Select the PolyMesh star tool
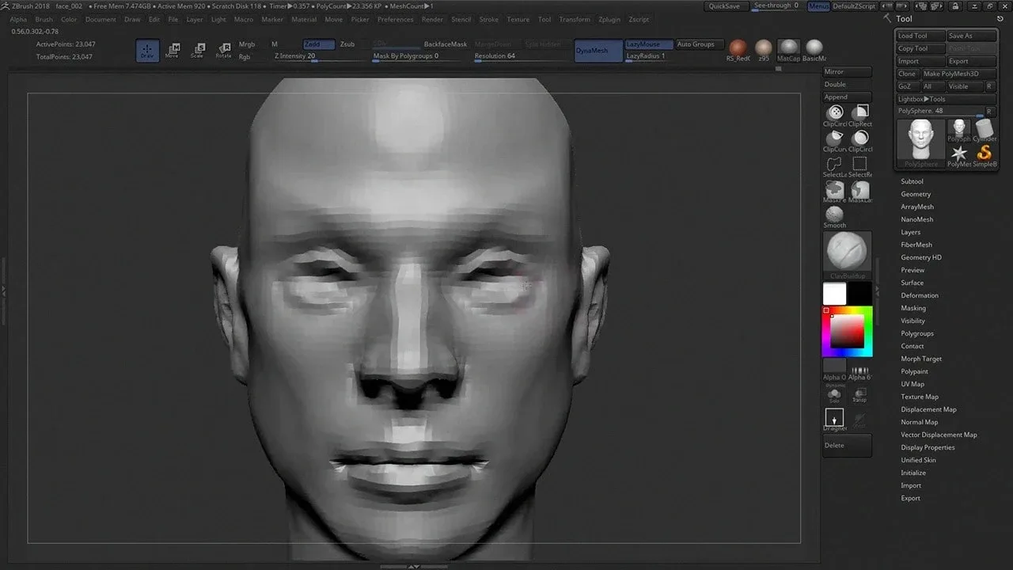1013x570 pixels. 960,155
